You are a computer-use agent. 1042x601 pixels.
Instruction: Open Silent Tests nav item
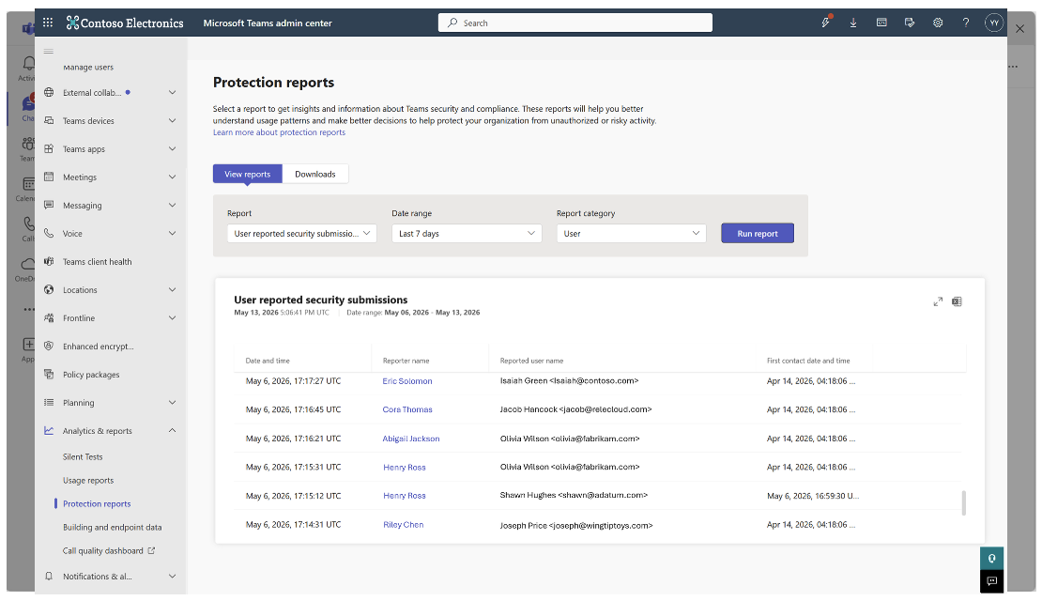click(83, 456)
